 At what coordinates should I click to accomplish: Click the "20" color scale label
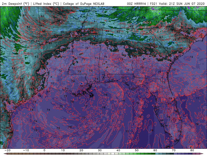tap(81, 150)
